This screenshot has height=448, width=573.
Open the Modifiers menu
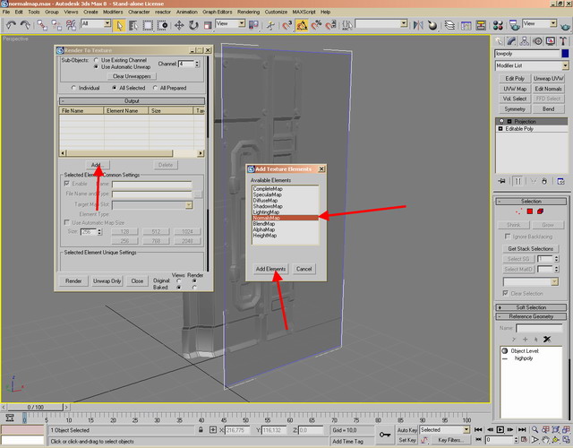point(114,12)
